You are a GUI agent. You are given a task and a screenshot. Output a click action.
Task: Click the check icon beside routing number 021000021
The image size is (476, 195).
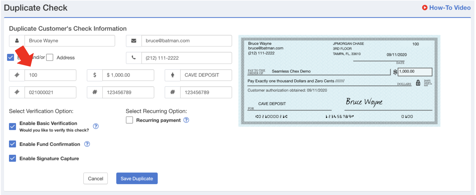tap(17, 92)
